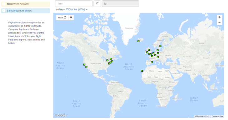Viewport: 228px width, 120px height.
Task: Click the filter: WOW Air (WW) banner
Action: [x=26, y=4]
